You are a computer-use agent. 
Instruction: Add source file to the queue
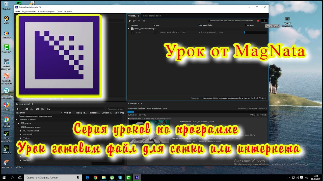point(130,21)
